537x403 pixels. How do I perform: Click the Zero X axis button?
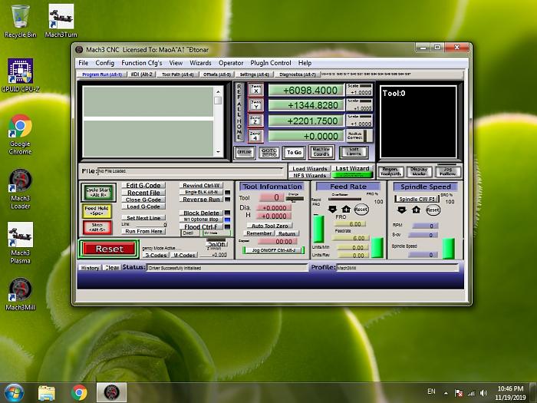click(255, 90)
